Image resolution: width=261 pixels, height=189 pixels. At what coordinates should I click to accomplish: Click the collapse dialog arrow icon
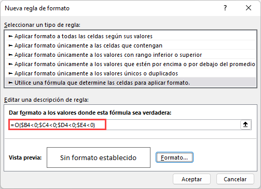[x=245, y=124]
